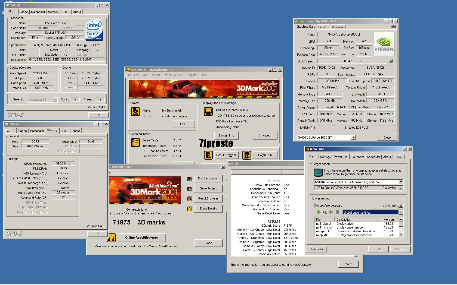Open the Run menu in 3DMark2001
The image size is (457, 285).
point(145,75)
